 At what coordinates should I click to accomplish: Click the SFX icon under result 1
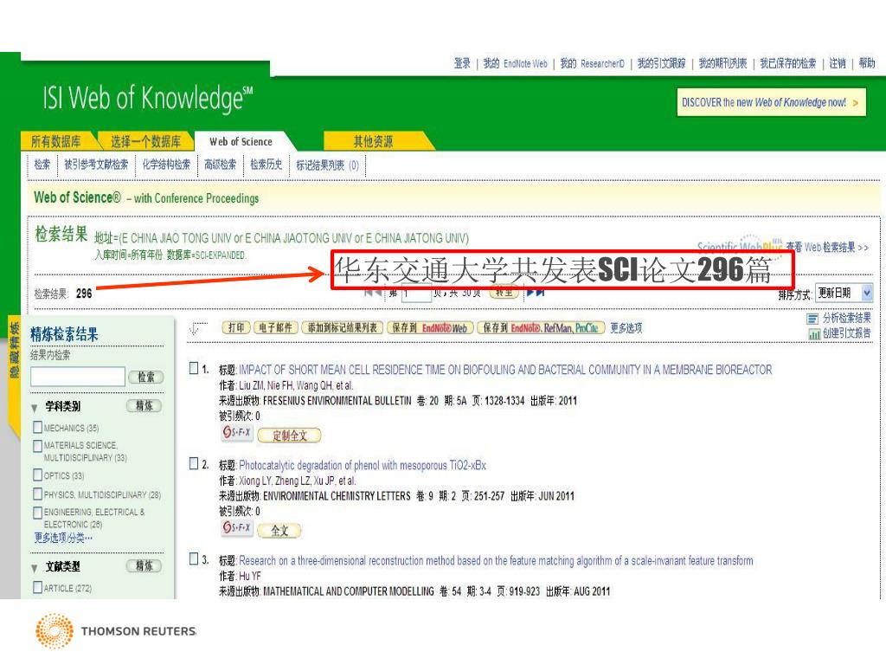coord(237,433)
